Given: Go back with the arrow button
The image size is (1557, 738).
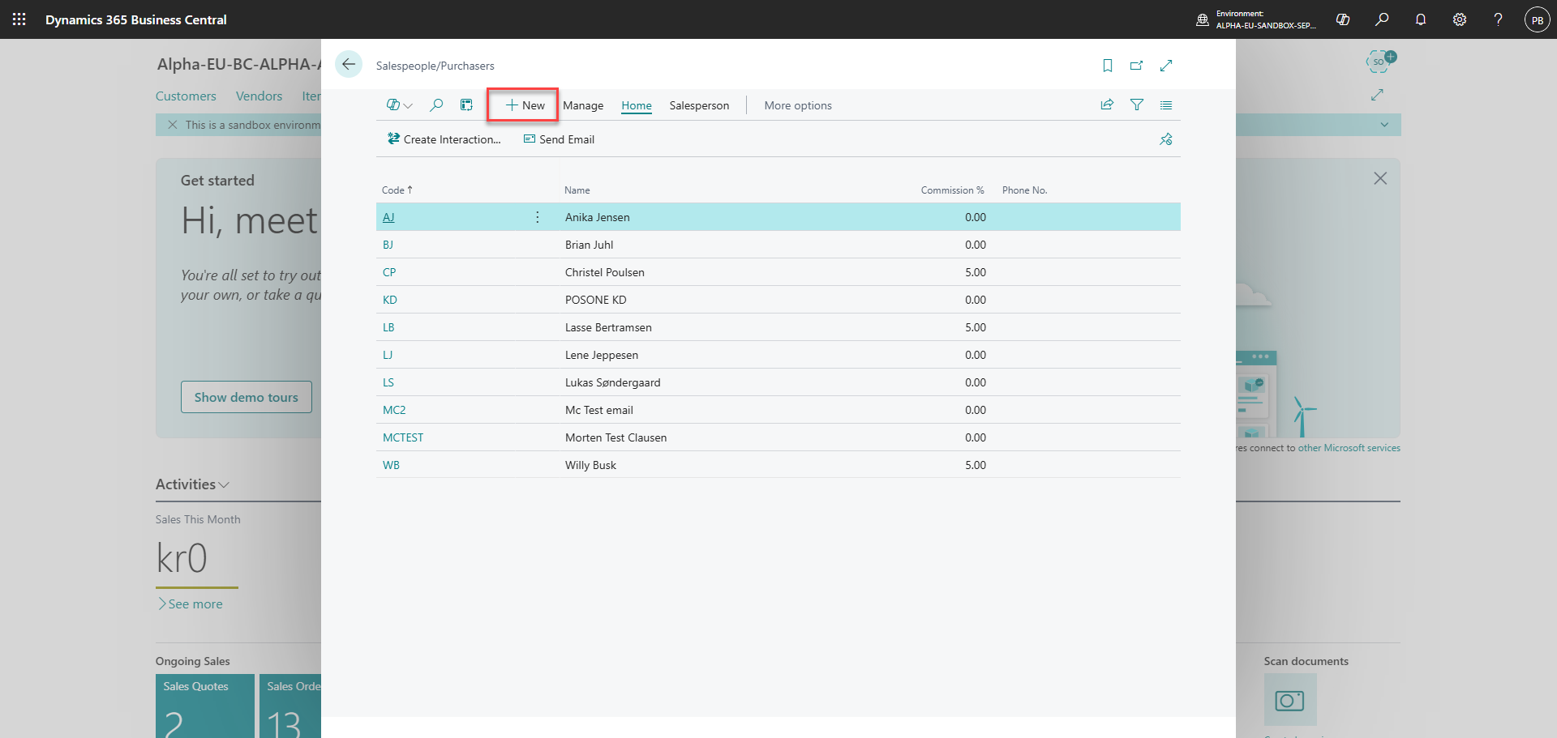Looking at the screenshot, I should [x=349, y=65].
